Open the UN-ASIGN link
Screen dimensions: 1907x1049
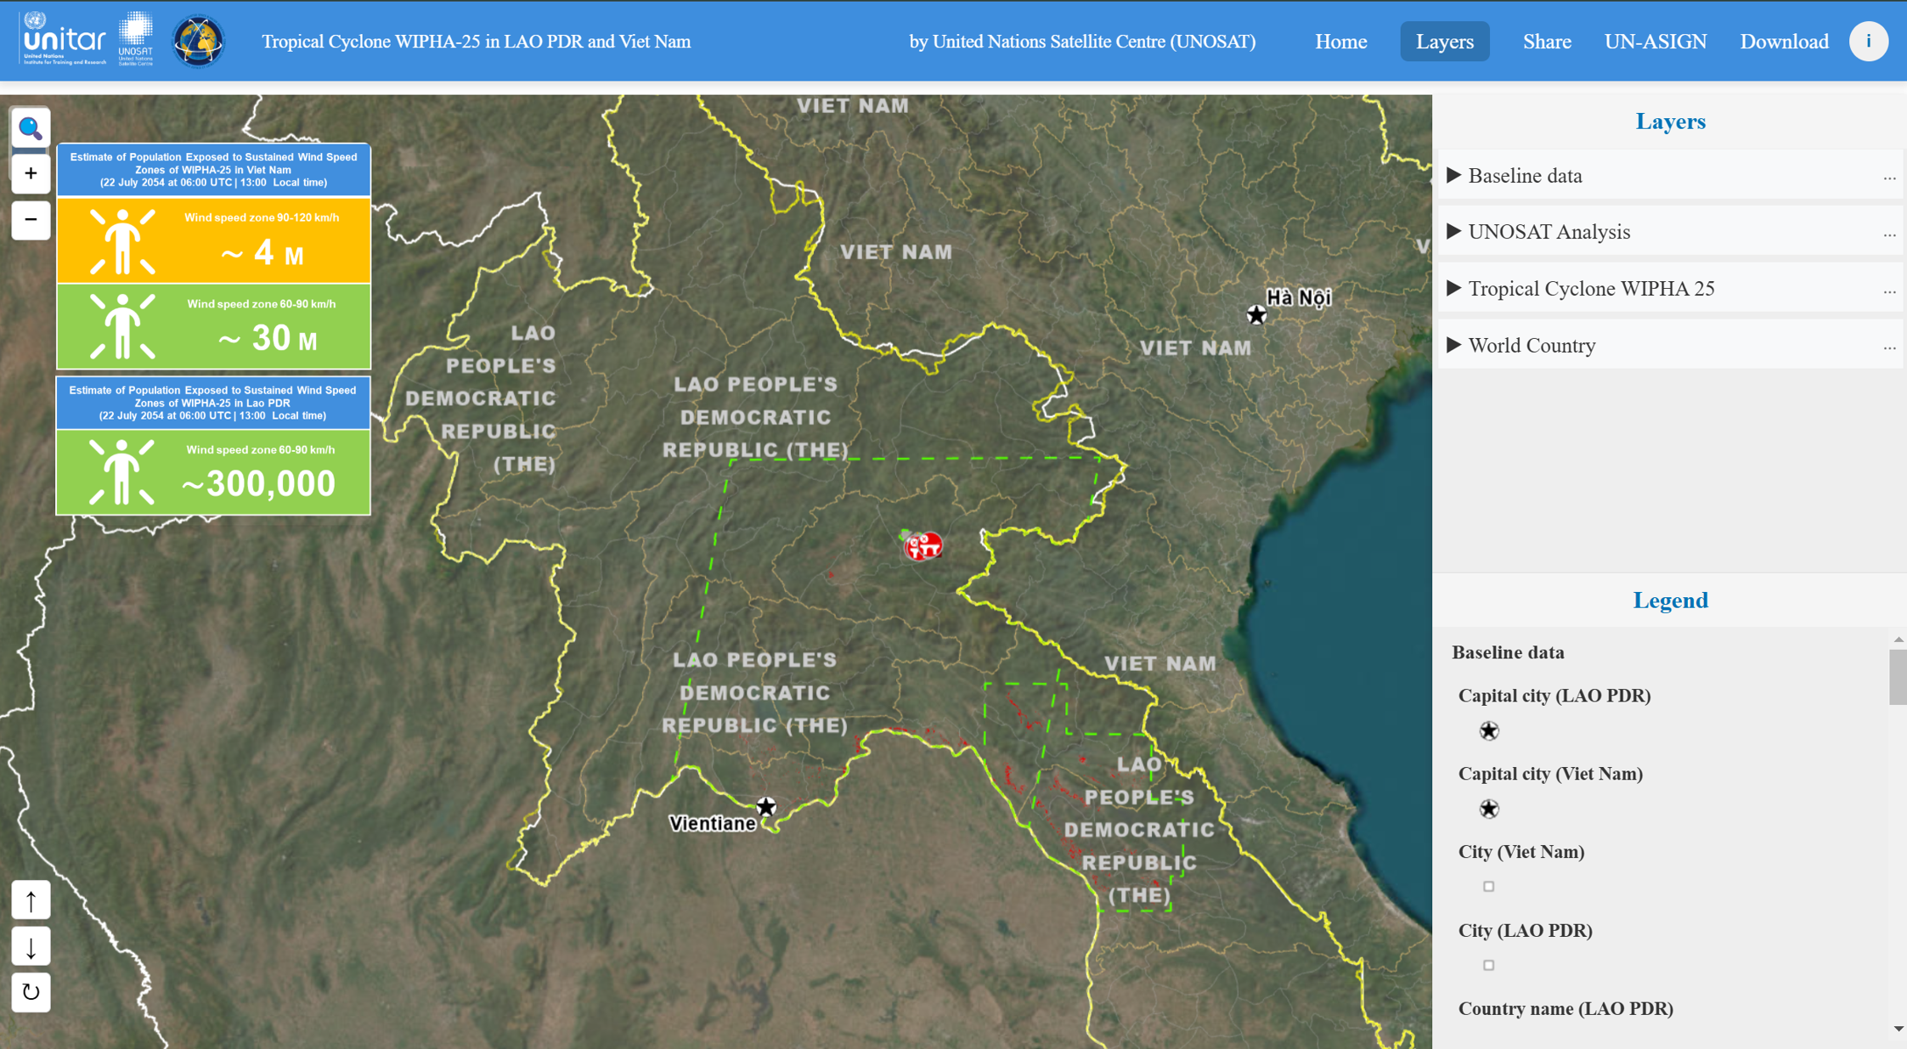tap(1655, 42)
